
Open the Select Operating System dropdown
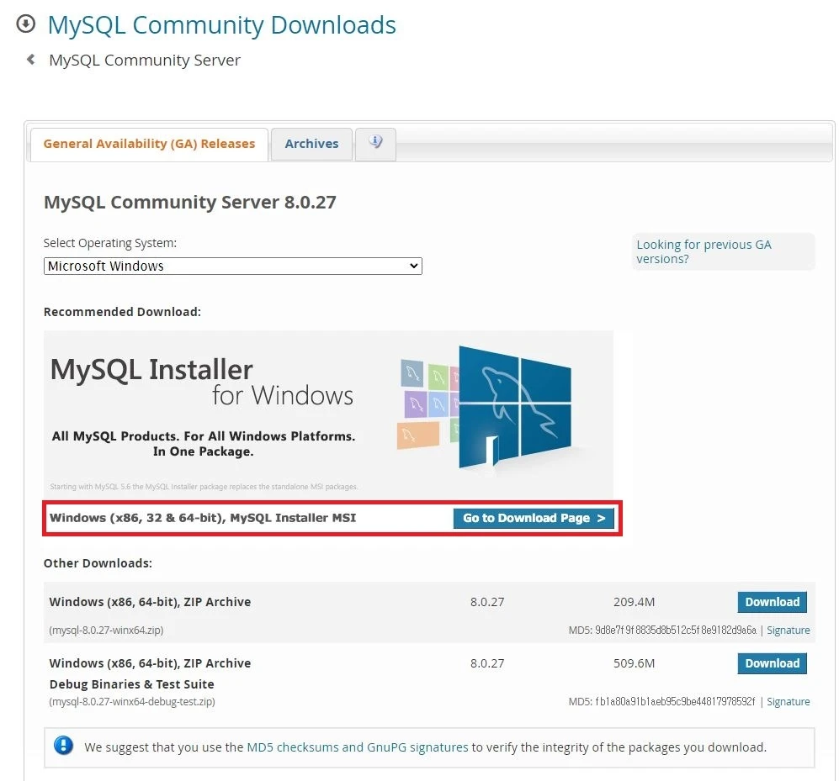pyautogui.click(x=232, y=266)
